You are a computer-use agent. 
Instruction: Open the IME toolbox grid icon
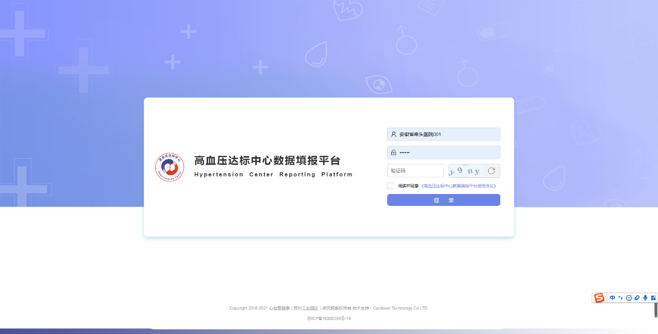tap(653, 298)
